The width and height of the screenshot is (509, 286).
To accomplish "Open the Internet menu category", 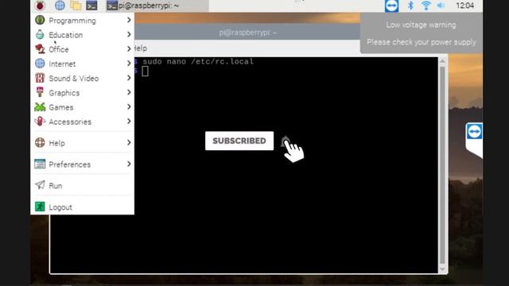I will point(83,64).
